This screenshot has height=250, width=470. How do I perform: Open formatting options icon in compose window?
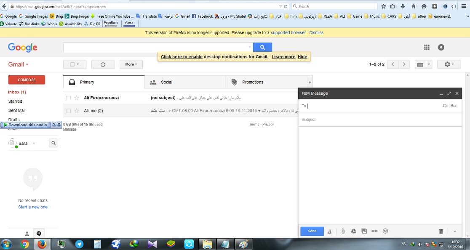click(x=329, y=231)
